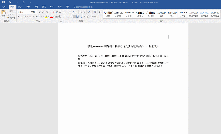Click the Clear All Formatting eraser icon

(x=53, y=12)
